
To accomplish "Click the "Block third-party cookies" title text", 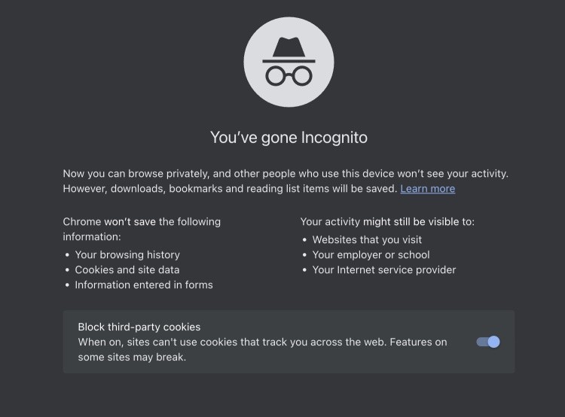I will [139, 327].
